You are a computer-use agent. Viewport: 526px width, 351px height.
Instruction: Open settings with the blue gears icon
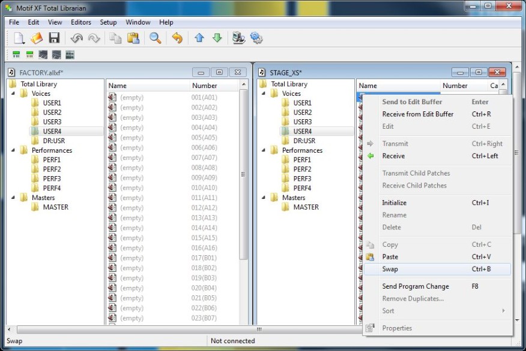256,38
